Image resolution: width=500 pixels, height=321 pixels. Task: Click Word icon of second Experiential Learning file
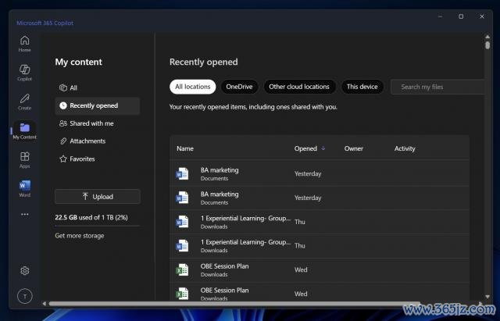point(182,246)
